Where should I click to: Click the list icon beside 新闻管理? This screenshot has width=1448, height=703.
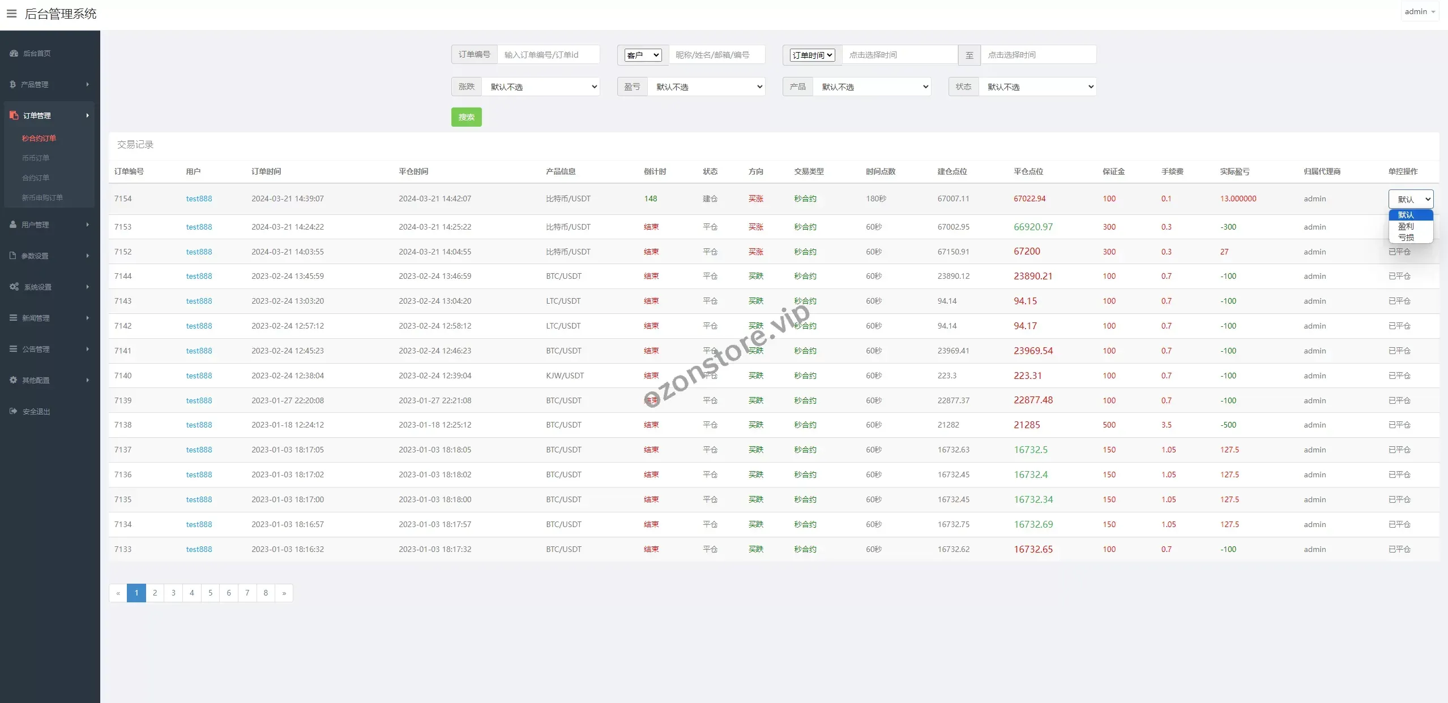point(13,318)
